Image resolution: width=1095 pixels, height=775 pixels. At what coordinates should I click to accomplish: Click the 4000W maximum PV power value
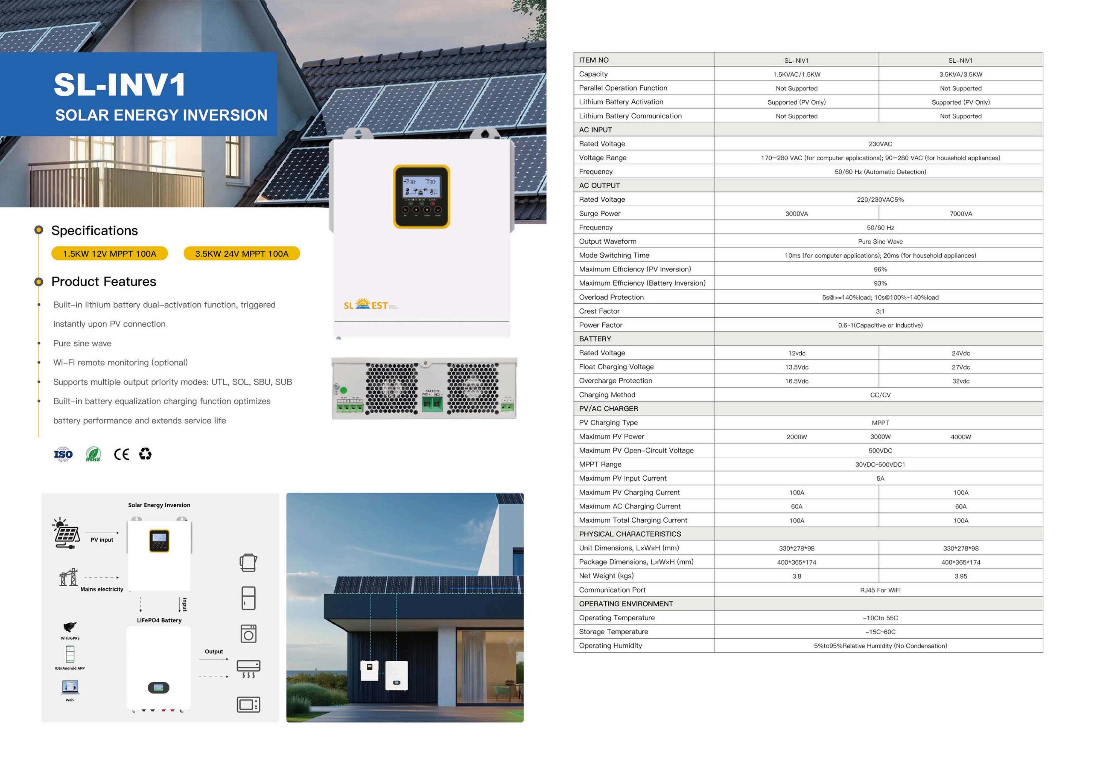point(961,437)
